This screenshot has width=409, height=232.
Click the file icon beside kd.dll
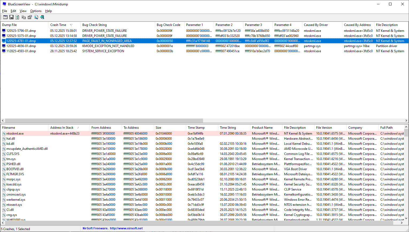pos(4,144)
